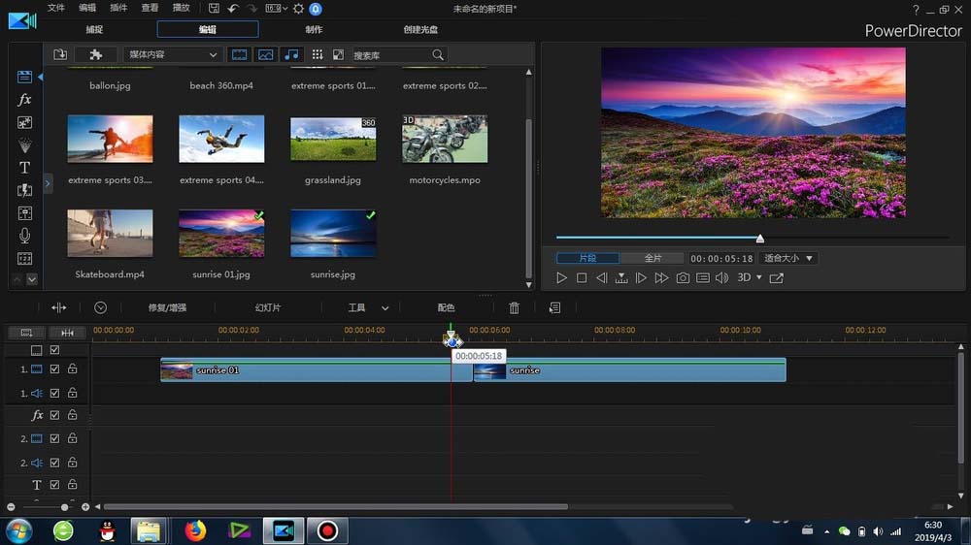This screenshot has width=971, height=545.
Task: Delete selected clip with trash icon
Action: coord(515,307)
